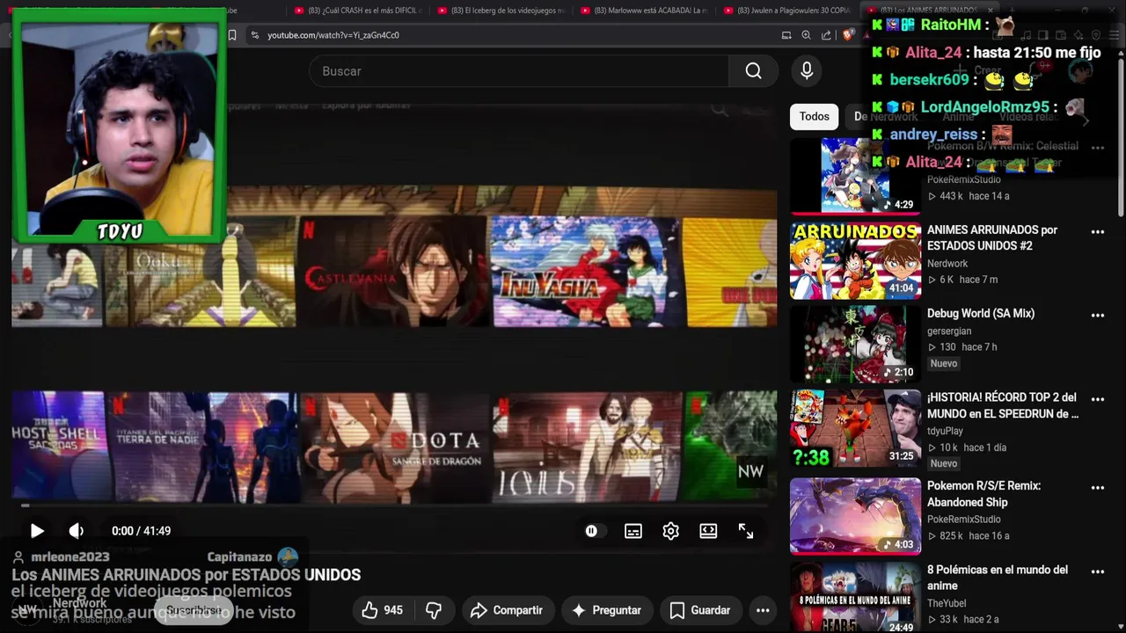
Task: Click the Brave shields lion icon
Action: tap(847, 35)
